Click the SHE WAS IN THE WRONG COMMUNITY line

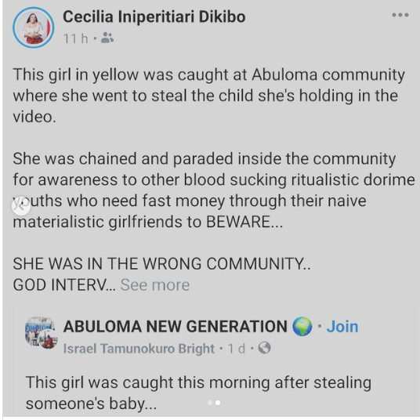tap(161, 263)
